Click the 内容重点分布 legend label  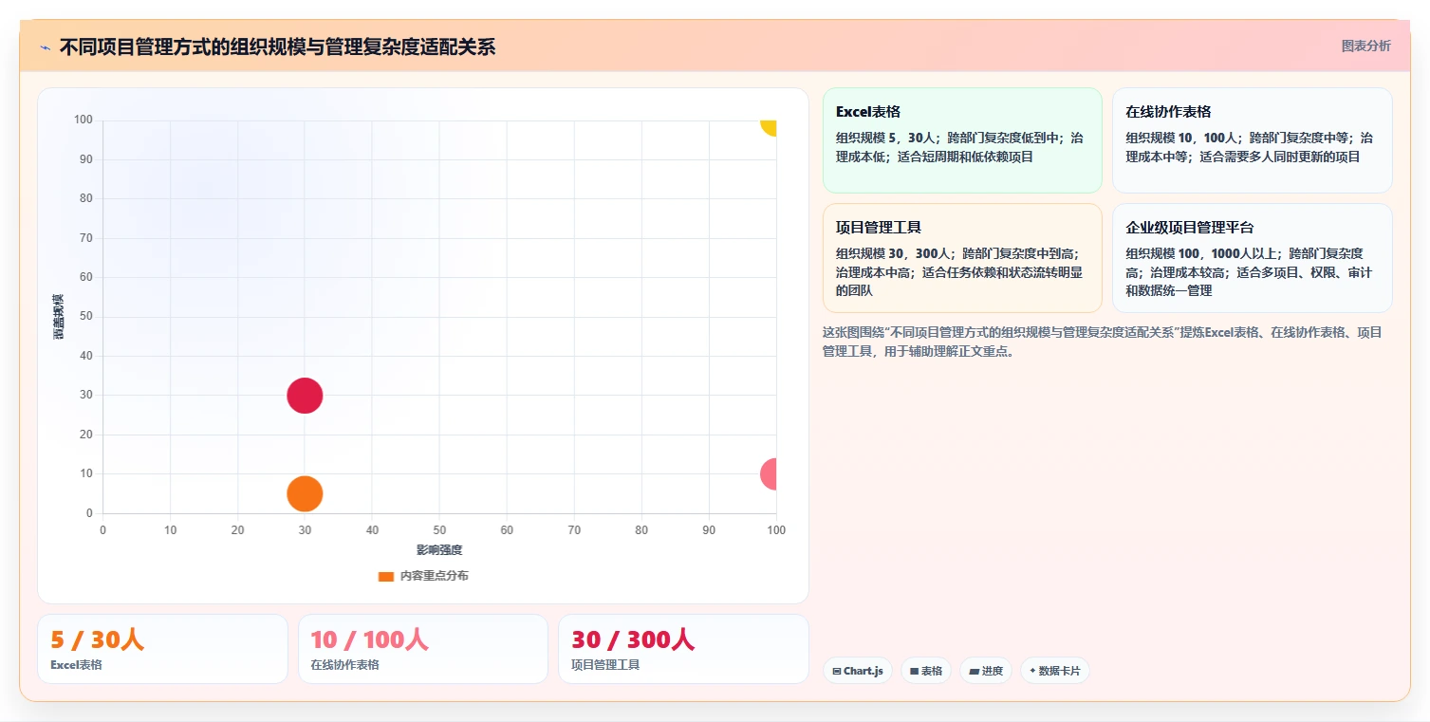click(x=434, y=576)
